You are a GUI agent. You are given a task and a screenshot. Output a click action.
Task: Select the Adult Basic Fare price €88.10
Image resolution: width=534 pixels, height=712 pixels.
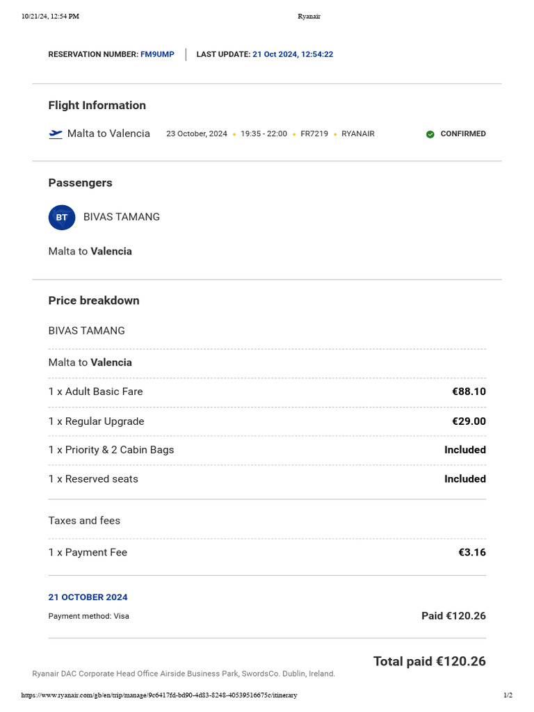click(x=469, y=391)
